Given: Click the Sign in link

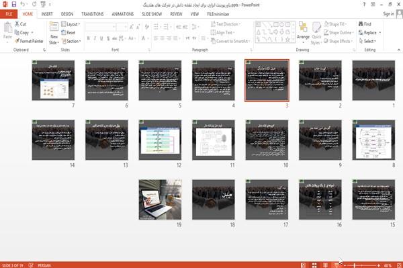Looking at the screenshot, I should [x=388, y=14].
